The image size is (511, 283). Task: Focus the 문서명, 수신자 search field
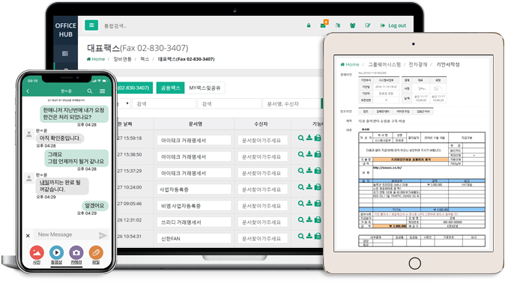292,103
